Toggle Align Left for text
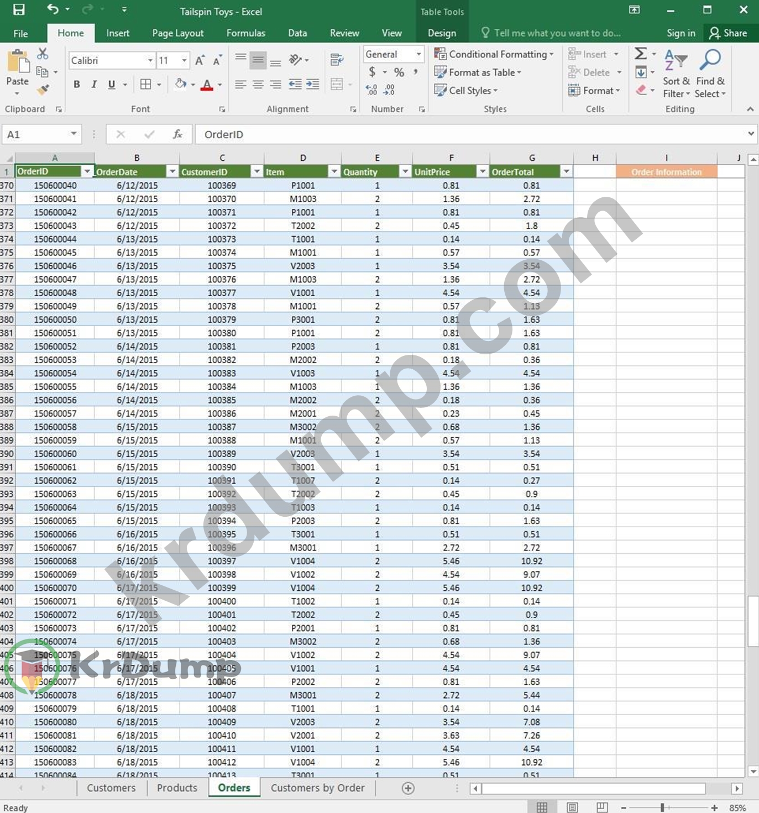 (240, 85)
